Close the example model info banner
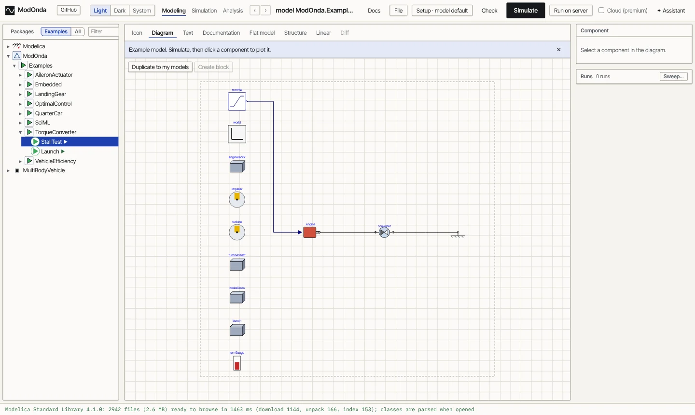Image resolution: width=695 pixels, height=415 pixels. [559, 50]
